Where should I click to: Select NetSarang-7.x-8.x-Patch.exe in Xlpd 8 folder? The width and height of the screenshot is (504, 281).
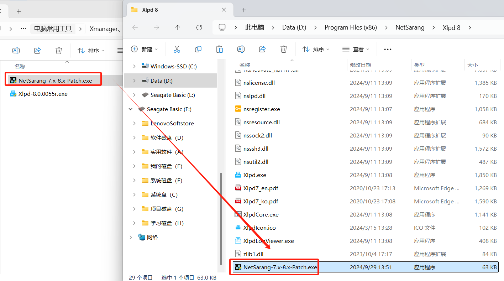click(x=366, y=267)
